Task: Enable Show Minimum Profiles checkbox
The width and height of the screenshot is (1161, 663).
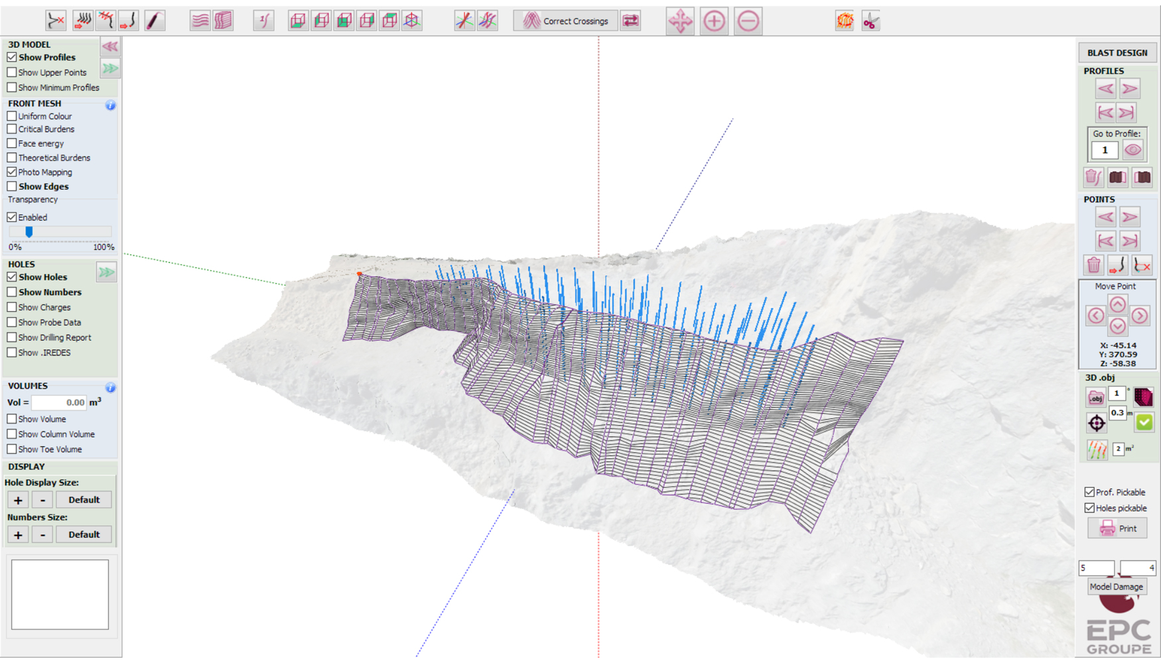Action: pos(12,88)
